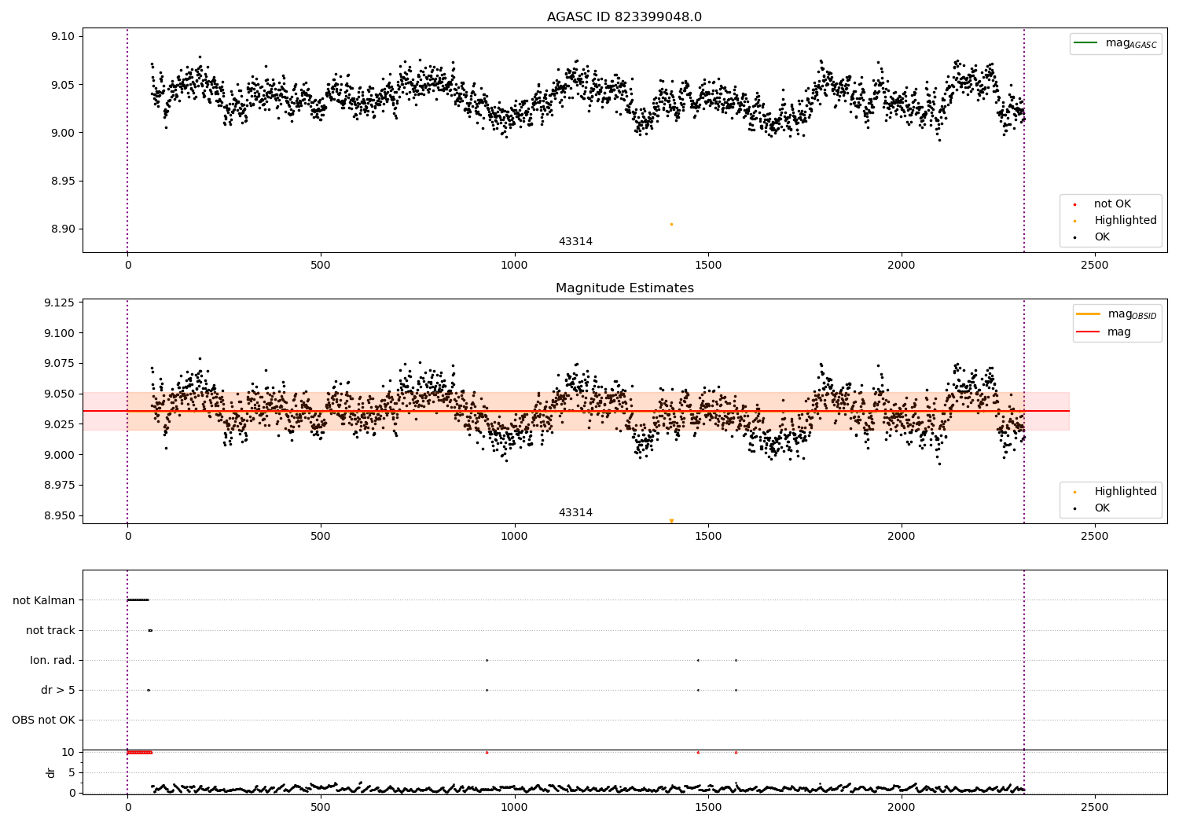Click the 9.125 tick label on middle plot
The height and width of the screenshot is (825, 1179).
[61, 302]
